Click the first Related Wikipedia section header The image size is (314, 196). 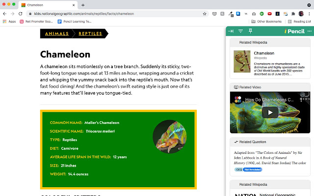pyautogui.click(x=270, y=43)
